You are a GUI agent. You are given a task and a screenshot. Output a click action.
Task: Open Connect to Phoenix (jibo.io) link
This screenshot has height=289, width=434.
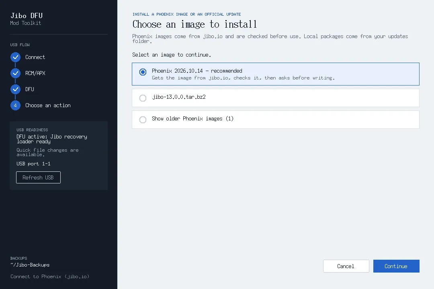click(x=50, y=277)
